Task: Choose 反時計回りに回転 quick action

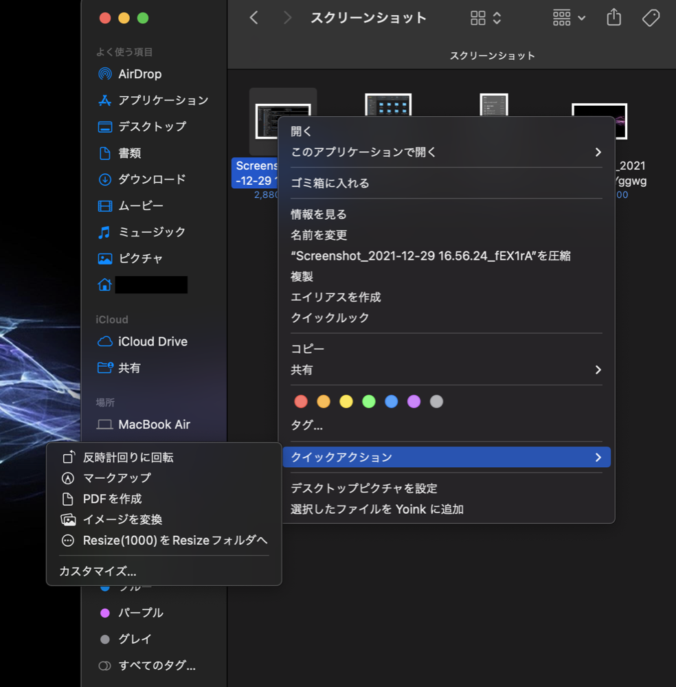Action: click(164, 458)
